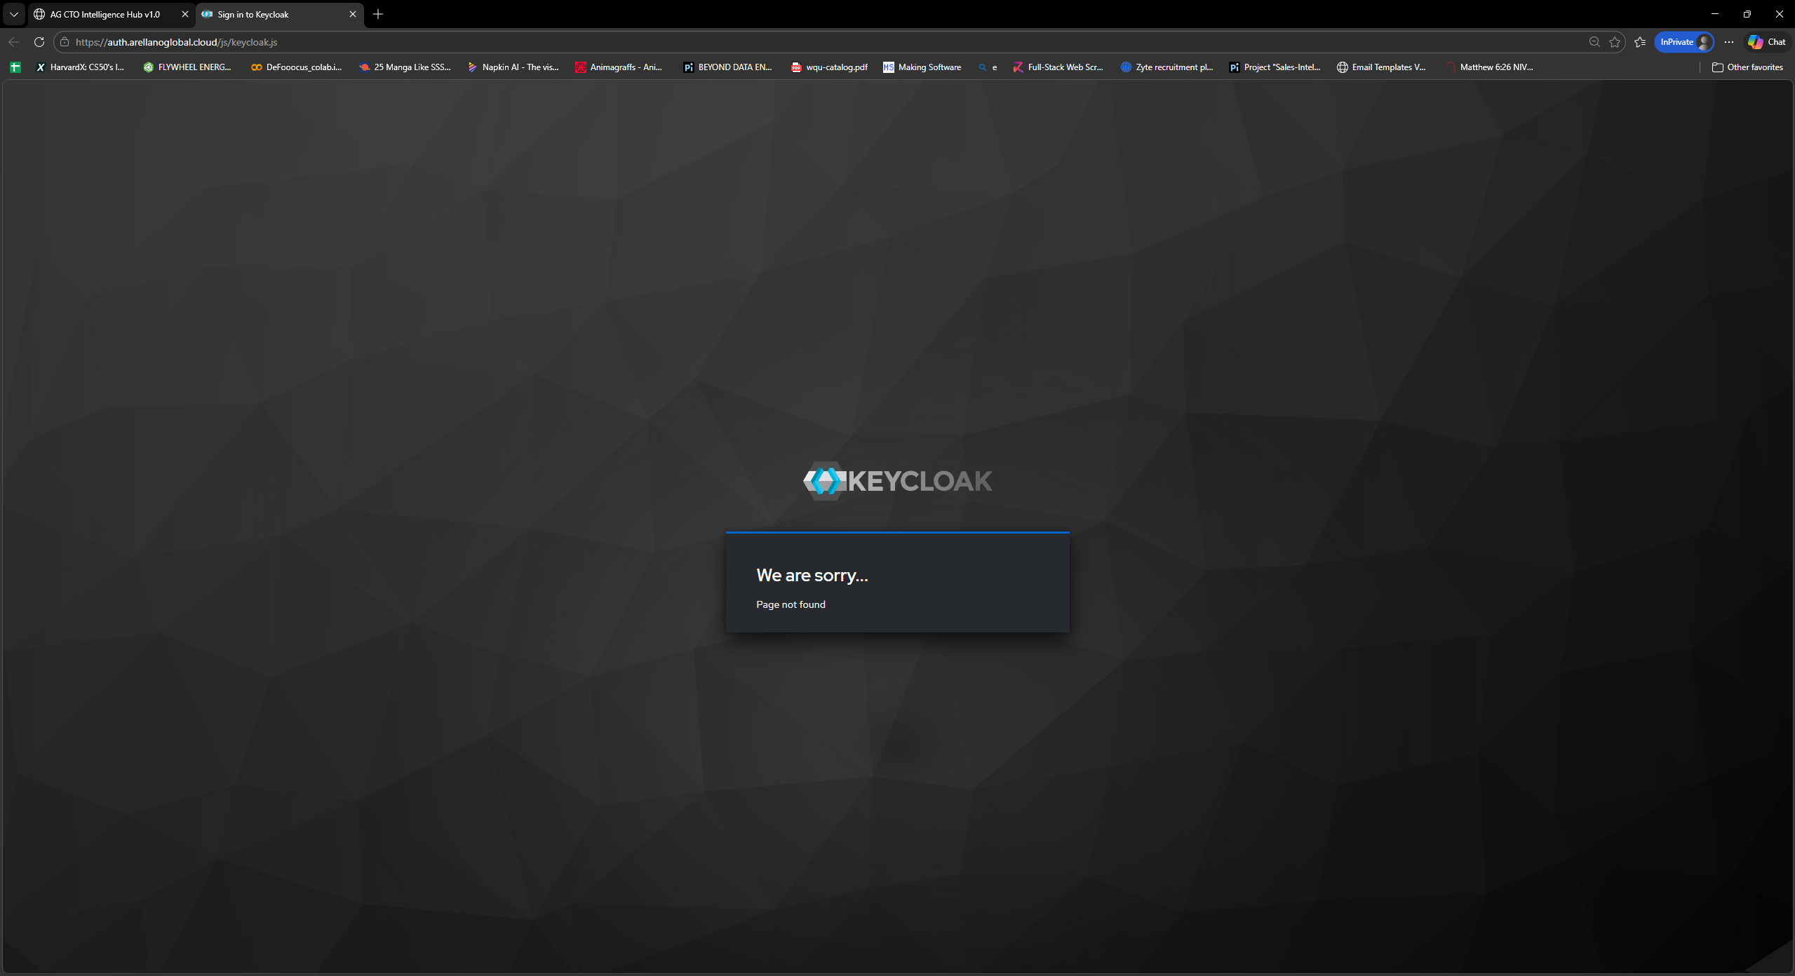Open Email Templates V bookmark
The height and width of the screenshot is (976, 1795).
point(1381,67)
